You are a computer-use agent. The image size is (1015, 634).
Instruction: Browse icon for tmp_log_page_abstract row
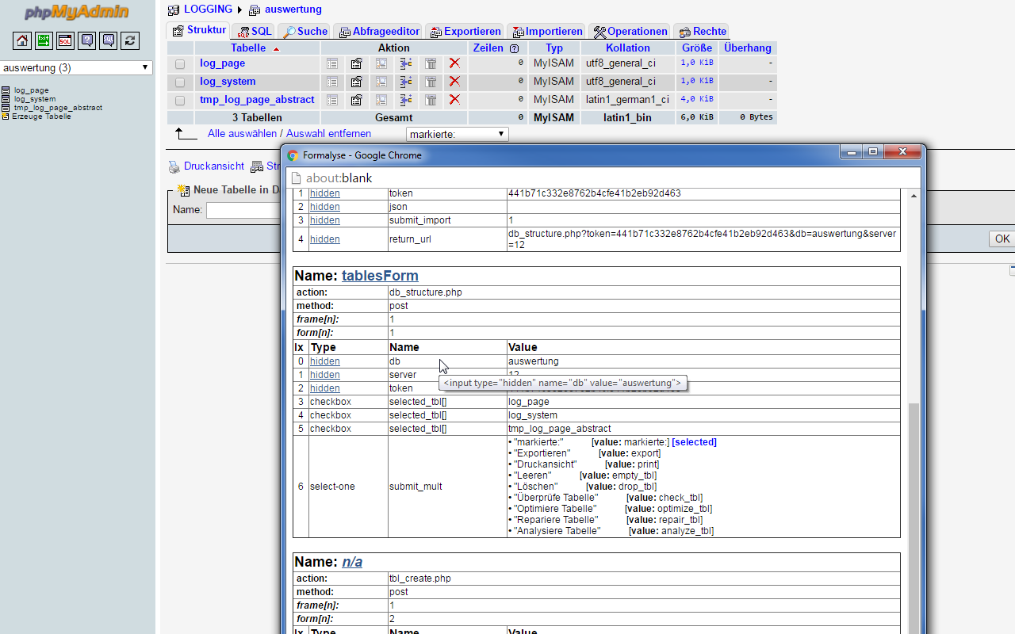pos(332,100)
